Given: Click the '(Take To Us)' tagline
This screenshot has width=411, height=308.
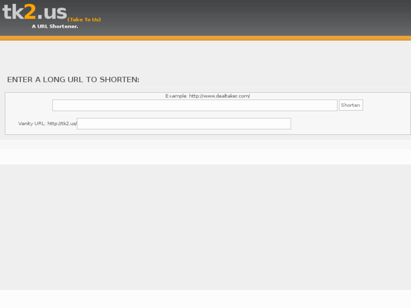Looking at the screenshot, I should point(84,20).
